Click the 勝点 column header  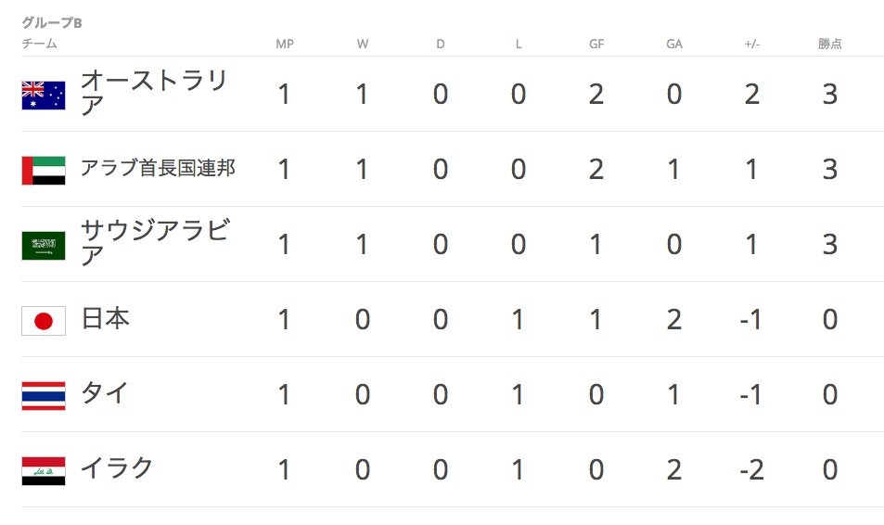point(830,44)
